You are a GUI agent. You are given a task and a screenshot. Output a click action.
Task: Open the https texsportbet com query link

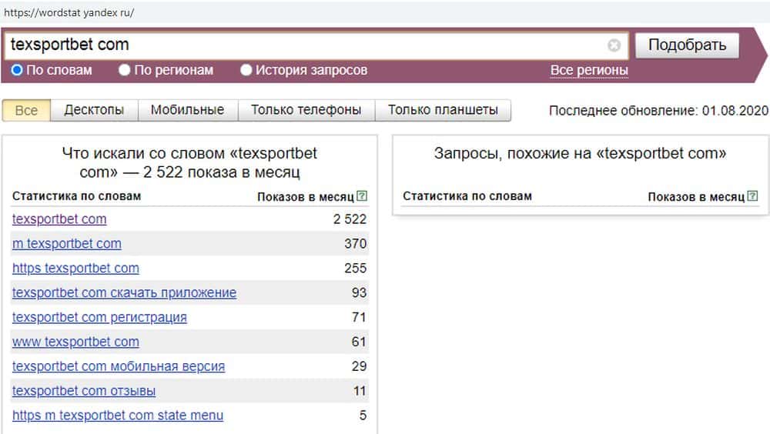[x=75, y=269]
